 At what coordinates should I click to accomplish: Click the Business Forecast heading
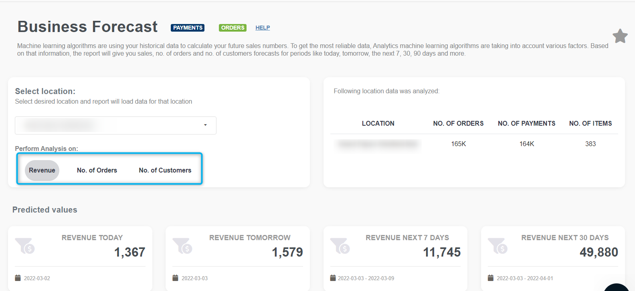[87, 27]
